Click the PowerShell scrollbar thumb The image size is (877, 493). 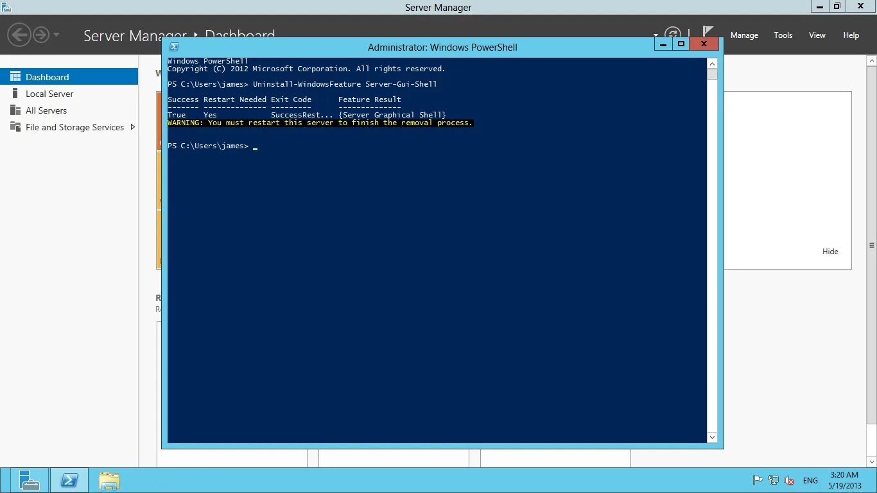(712, 74)
